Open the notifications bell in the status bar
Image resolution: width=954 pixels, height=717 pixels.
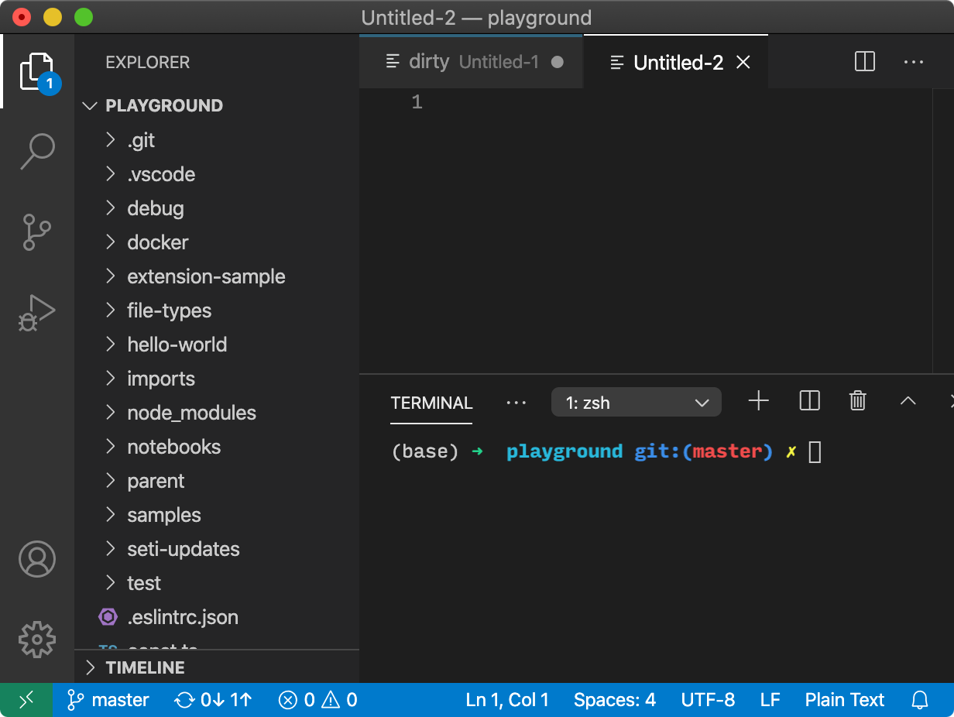pos(921,699)
